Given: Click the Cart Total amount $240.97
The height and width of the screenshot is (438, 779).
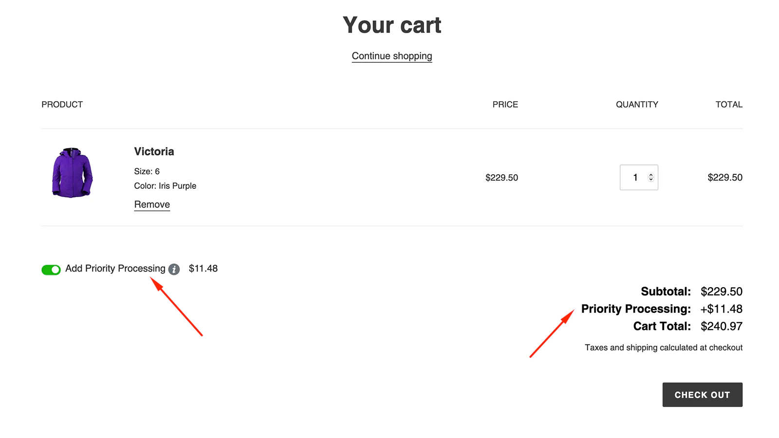Looking at the screenshot, I should pos(722,327).
